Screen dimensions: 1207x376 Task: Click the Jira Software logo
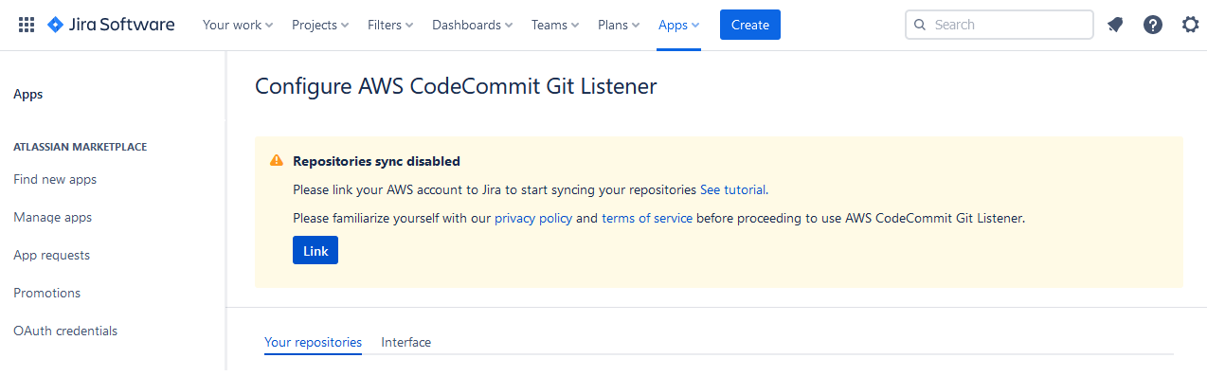tap(111, 25)
